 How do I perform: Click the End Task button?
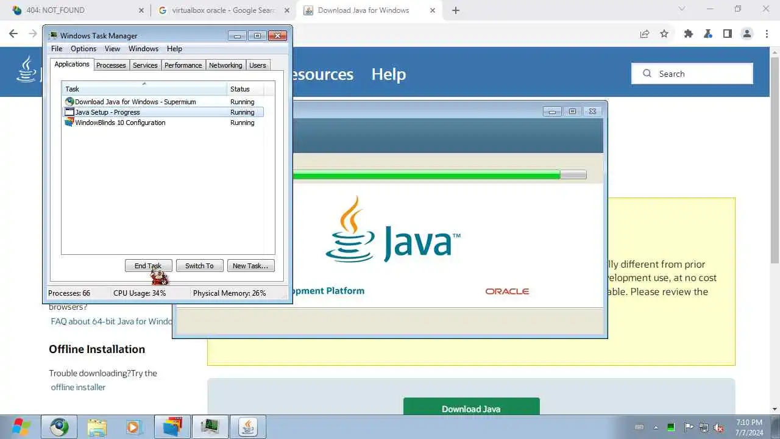[148, 266]
